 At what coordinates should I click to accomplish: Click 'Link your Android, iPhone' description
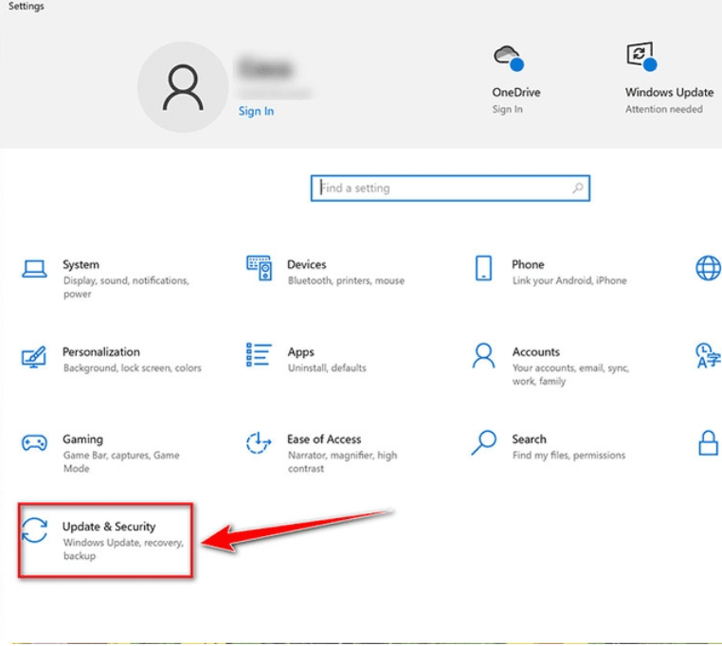click(569, 280)
